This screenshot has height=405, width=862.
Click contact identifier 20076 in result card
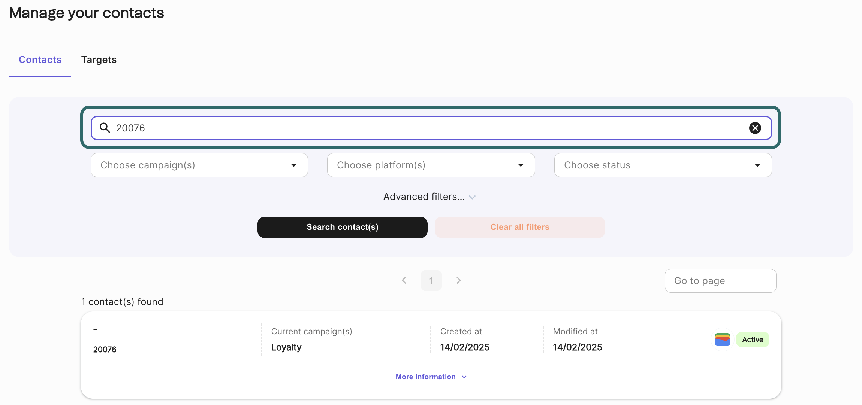pos(105,350)
